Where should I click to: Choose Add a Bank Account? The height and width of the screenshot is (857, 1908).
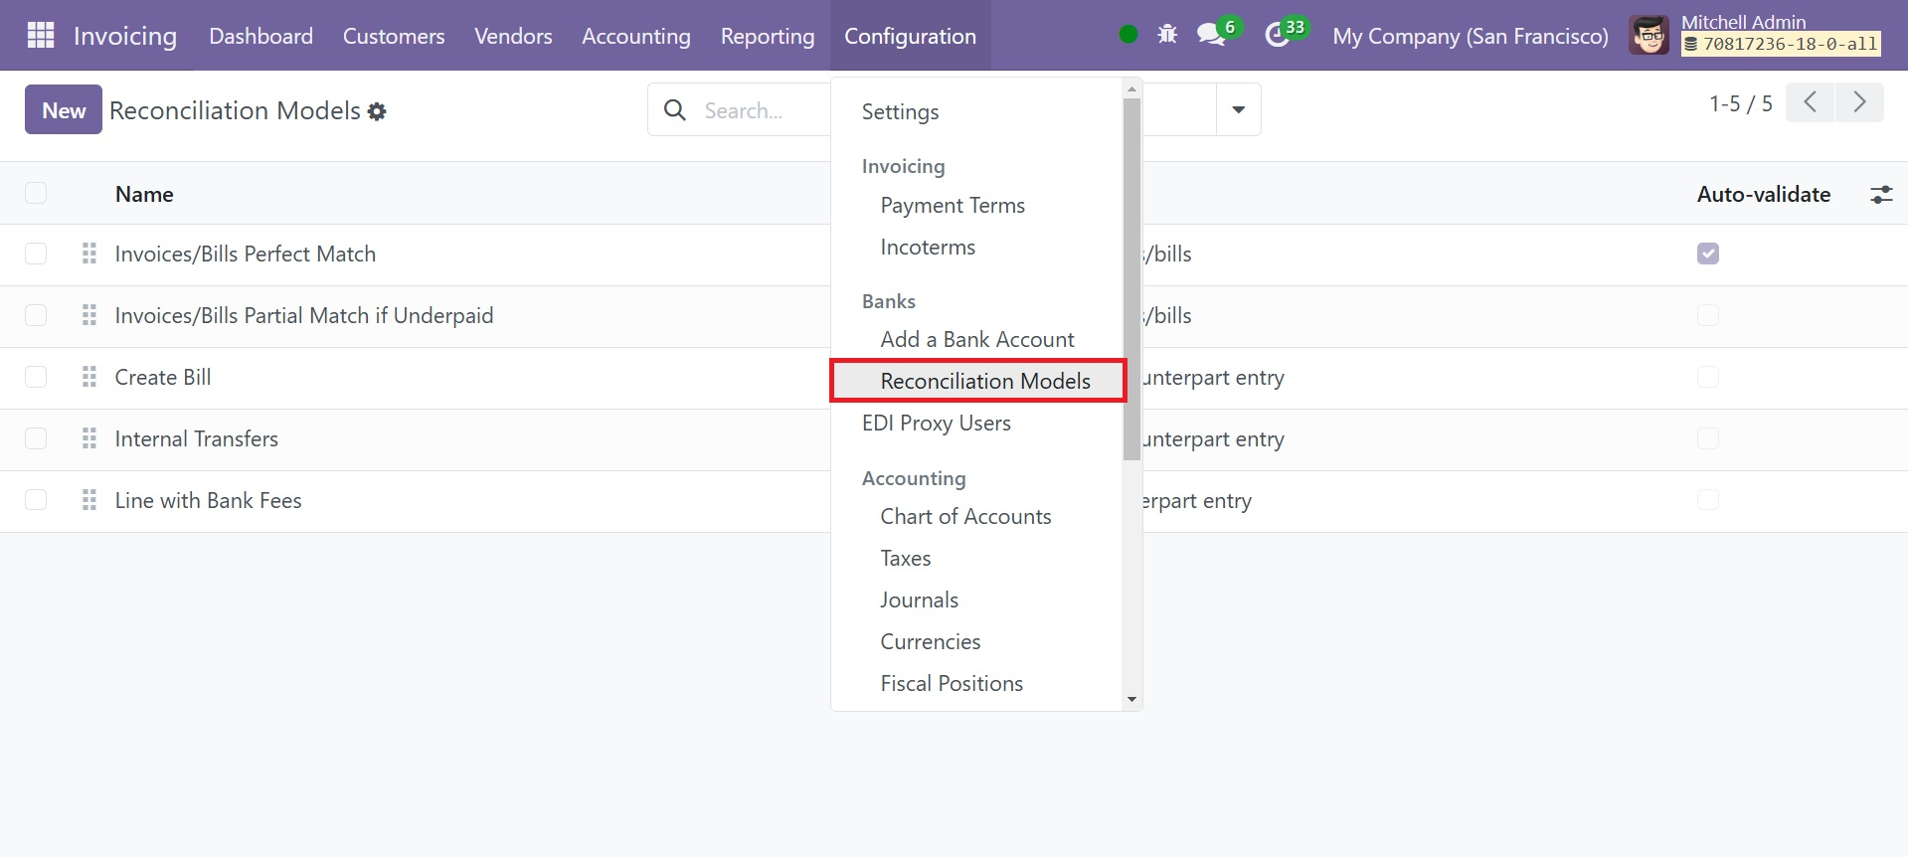pos(977,339)
